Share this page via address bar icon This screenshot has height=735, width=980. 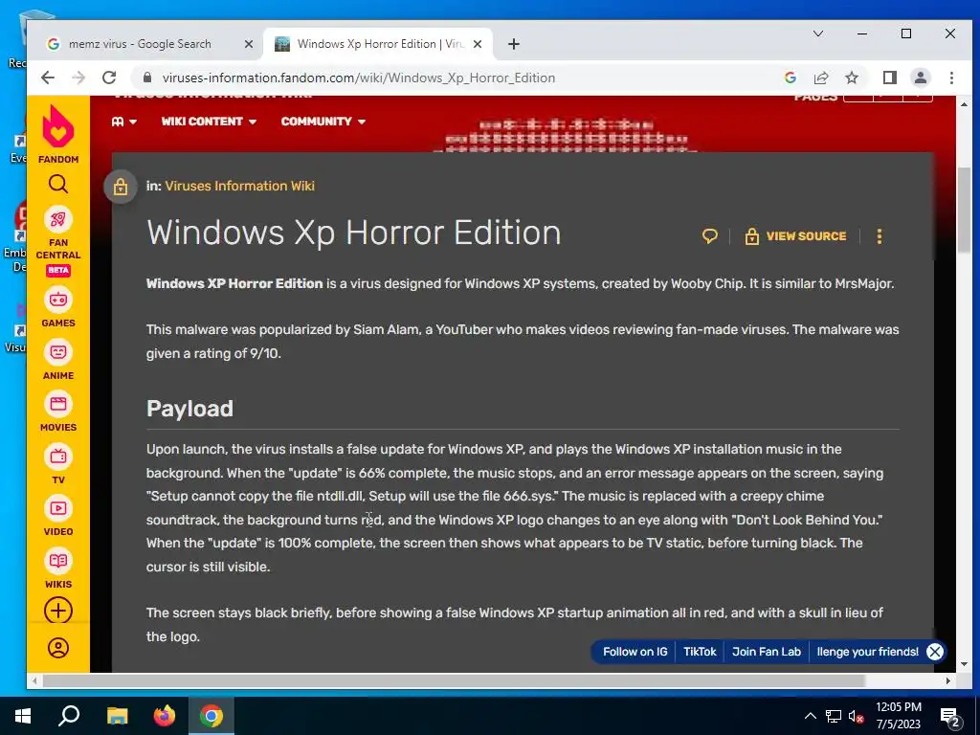pyautogui.click(x=821, y=78)
